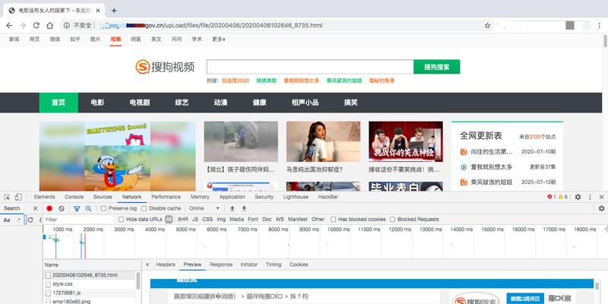Check the Hide data URLs checkbox
This screenshot has width=608, height=304.
click(121, 220)
